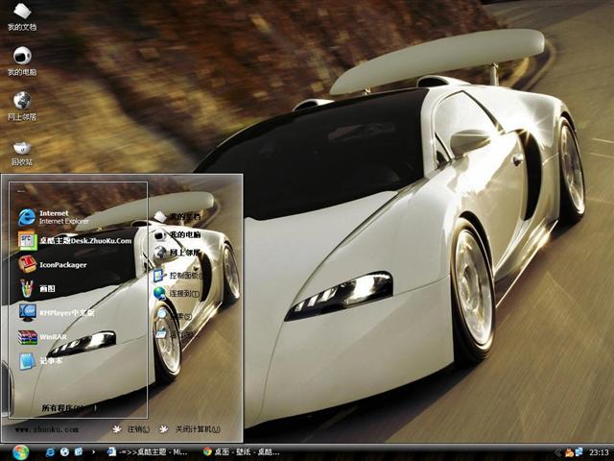This screenshot has height=461, width=614.
Task: Switch to 桌酷主题 taskbar window
Action: (x=149, y=451)
